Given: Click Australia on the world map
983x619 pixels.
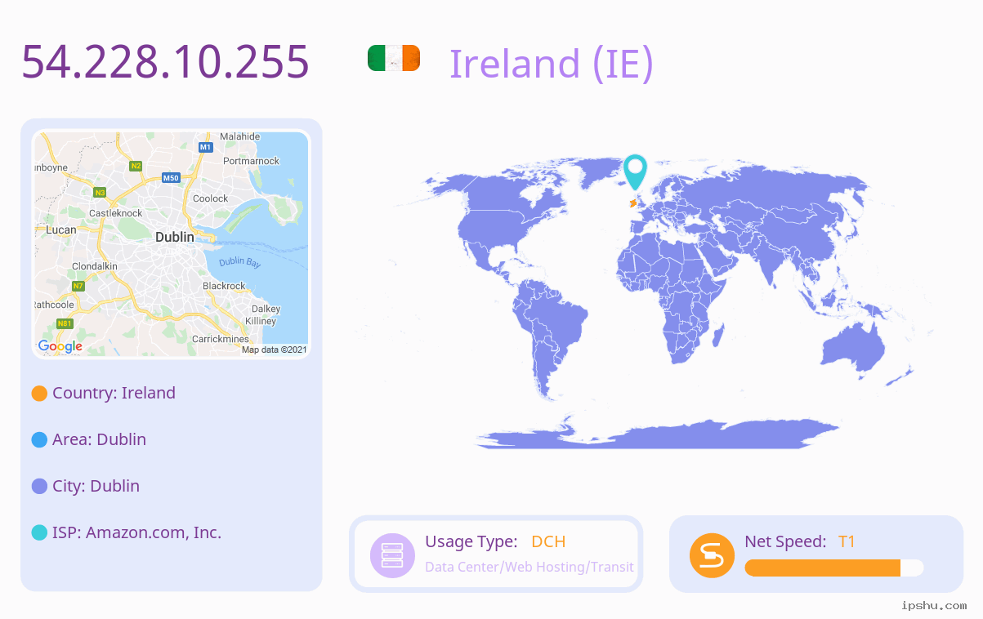Looking at the screenshot, I should coord(854,345).
